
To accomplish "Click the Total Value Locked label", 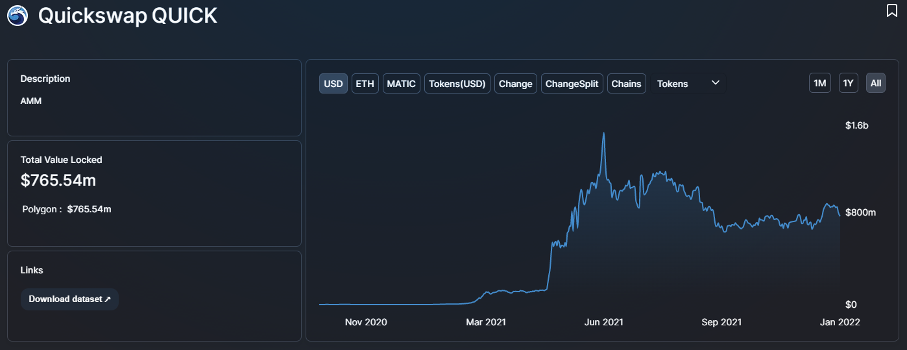I will tap(62, 160).
